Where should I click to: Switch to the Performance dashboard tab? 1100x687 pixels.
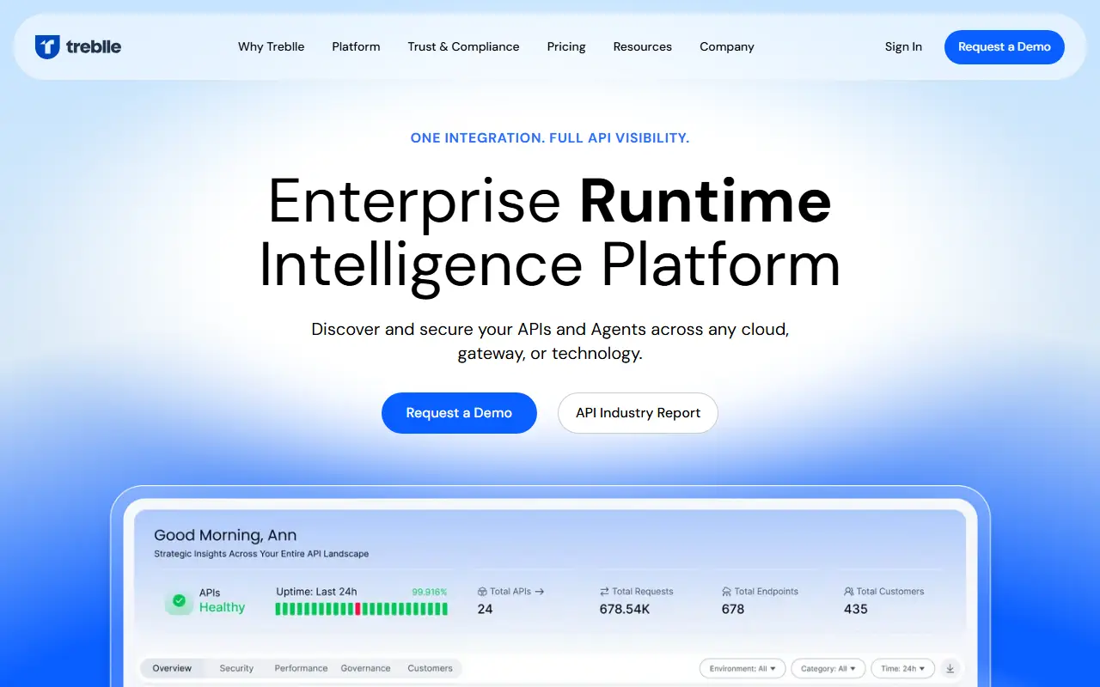(x=301, y=668)
